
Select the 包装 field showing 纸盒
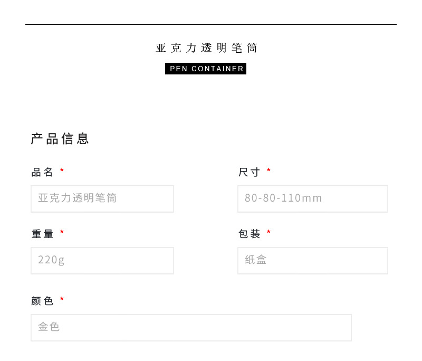312,261
